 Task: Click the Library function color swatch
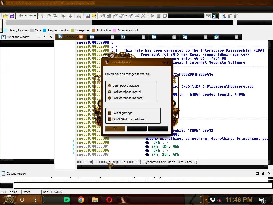[x=5, y=30]
